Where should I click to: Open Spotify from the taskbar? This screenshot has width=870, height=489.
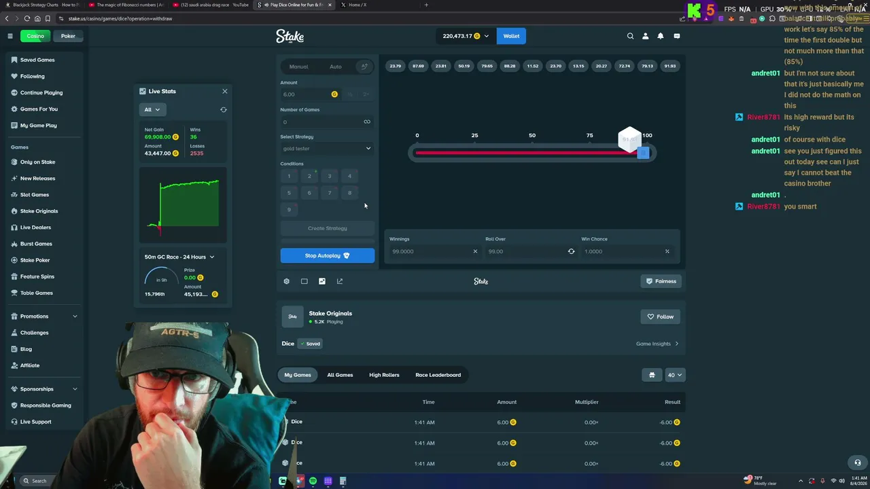313,481
